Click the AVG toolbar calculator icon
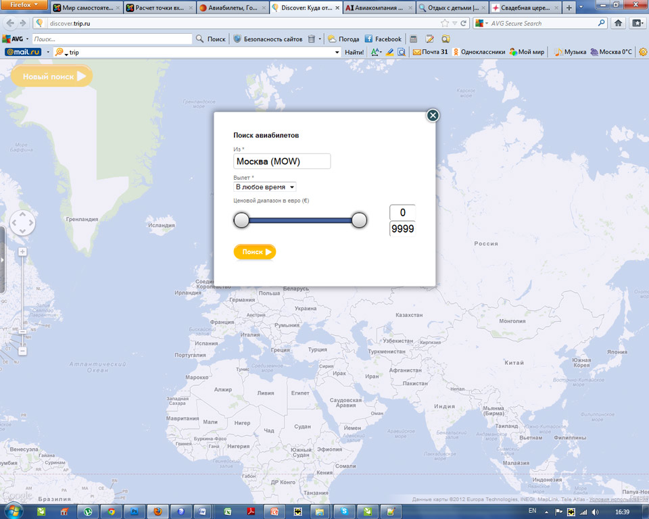 click(414, 39)
